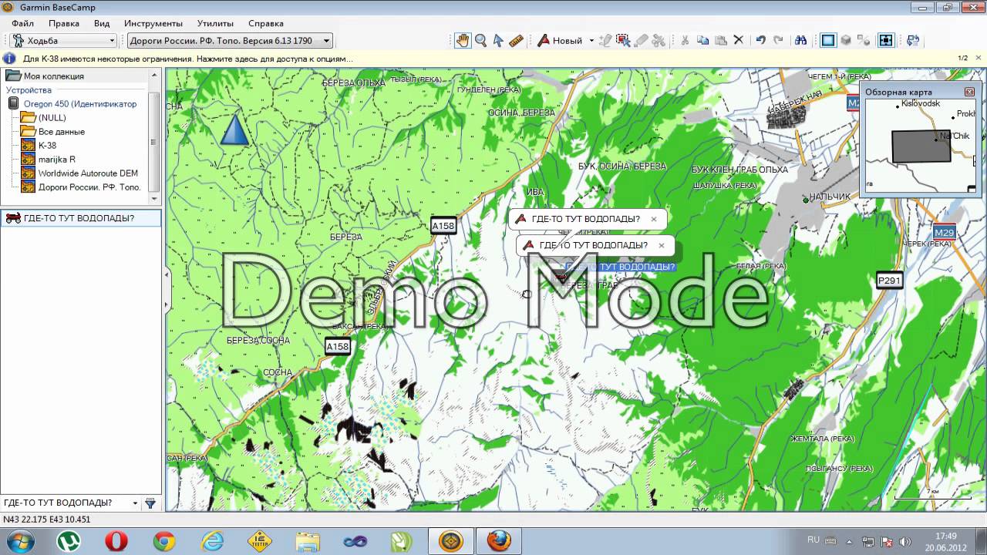
Task: Select the Erase tool
Action: [x=641, y=40]
